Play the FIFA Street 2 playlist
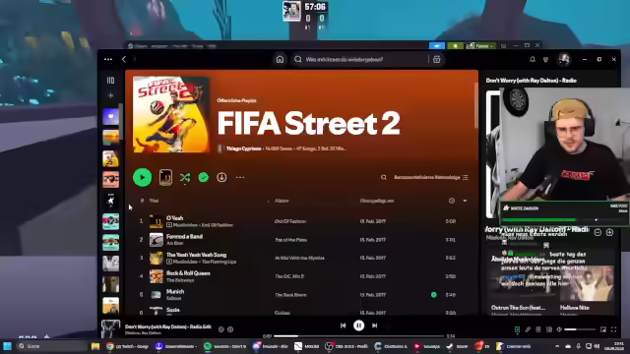Viewport: 630px width, 354px height. point(142,177)
